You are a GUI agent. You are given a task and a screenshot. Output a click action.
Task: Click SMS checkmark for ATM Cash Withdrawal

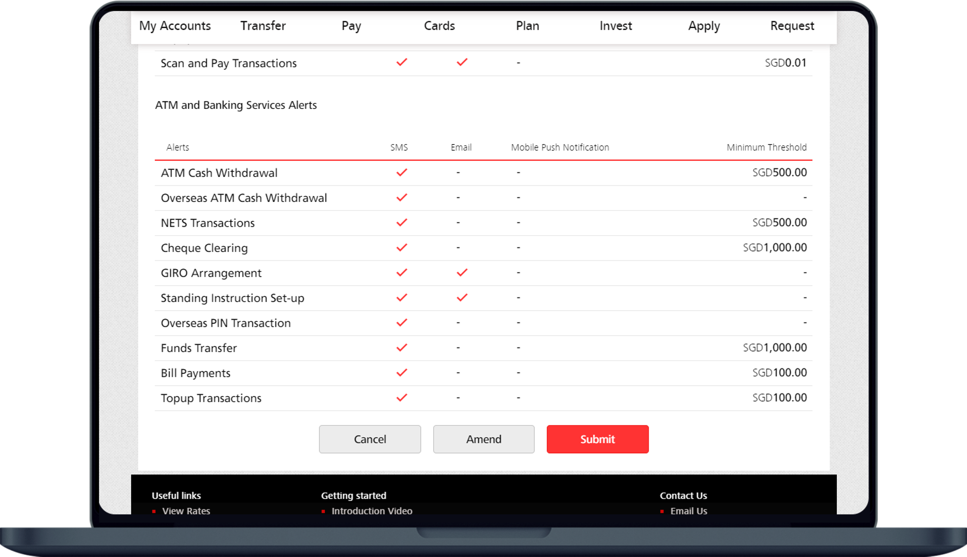tap(402, 172)
